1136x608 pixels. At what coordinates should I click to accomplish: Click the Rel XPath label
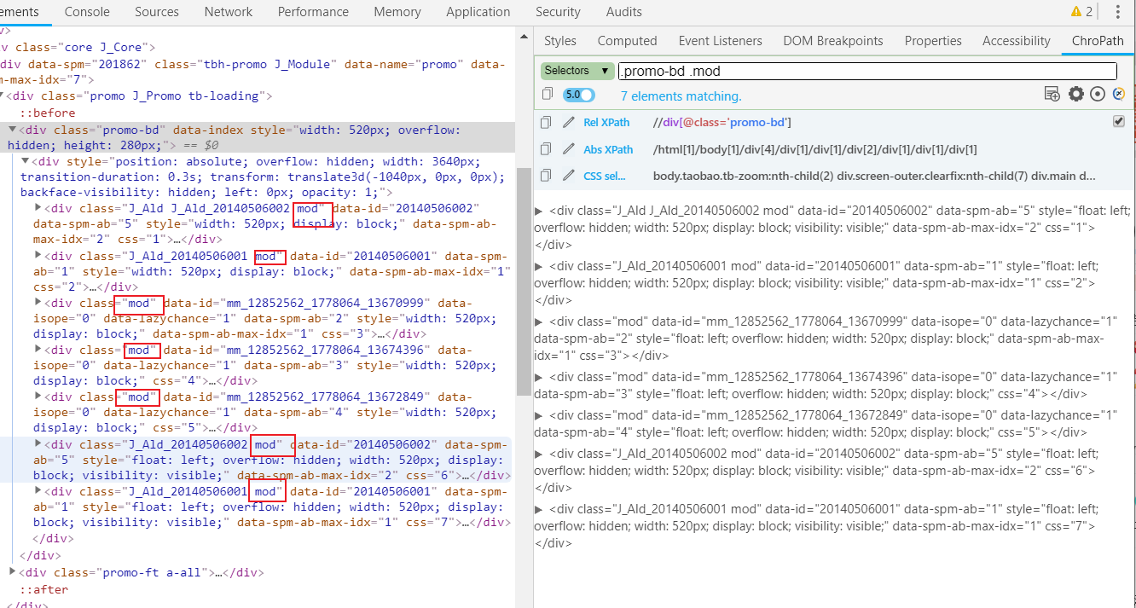point(606,123)
